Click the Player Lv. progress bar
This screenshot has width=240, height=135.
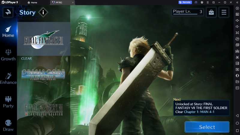point(187,12)
